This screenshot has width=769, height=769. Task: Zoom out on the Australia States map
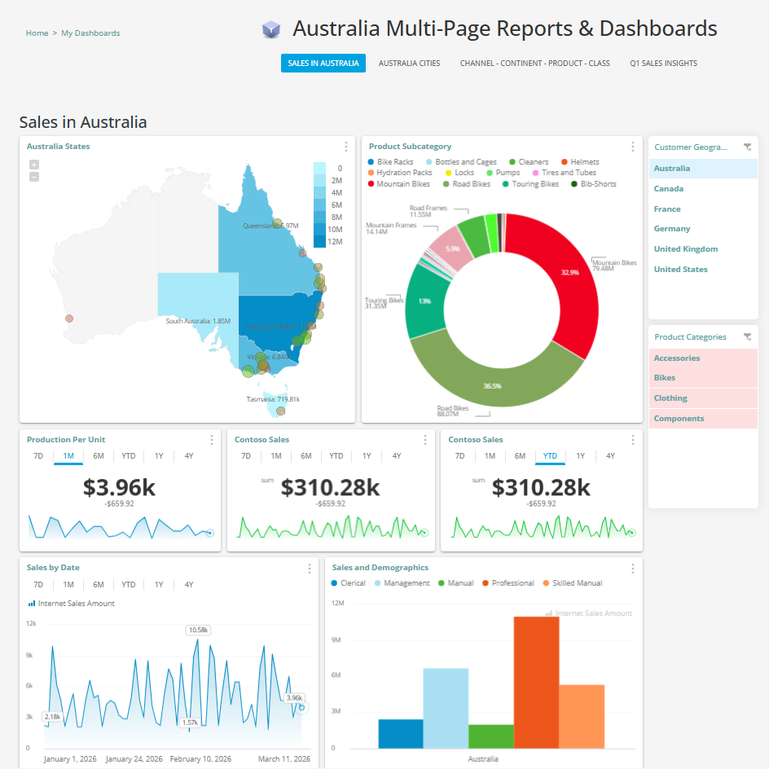[x=34, y=177]
